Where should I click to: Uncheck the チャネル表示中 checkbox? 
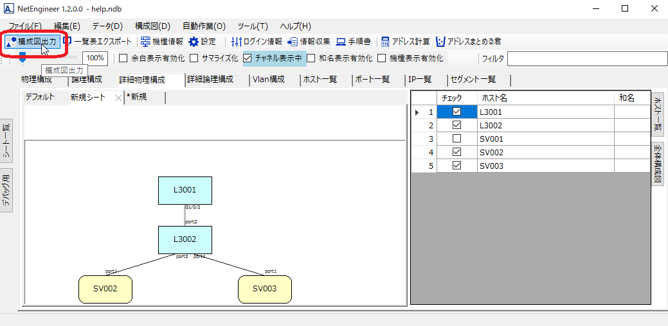click(248, 58)
